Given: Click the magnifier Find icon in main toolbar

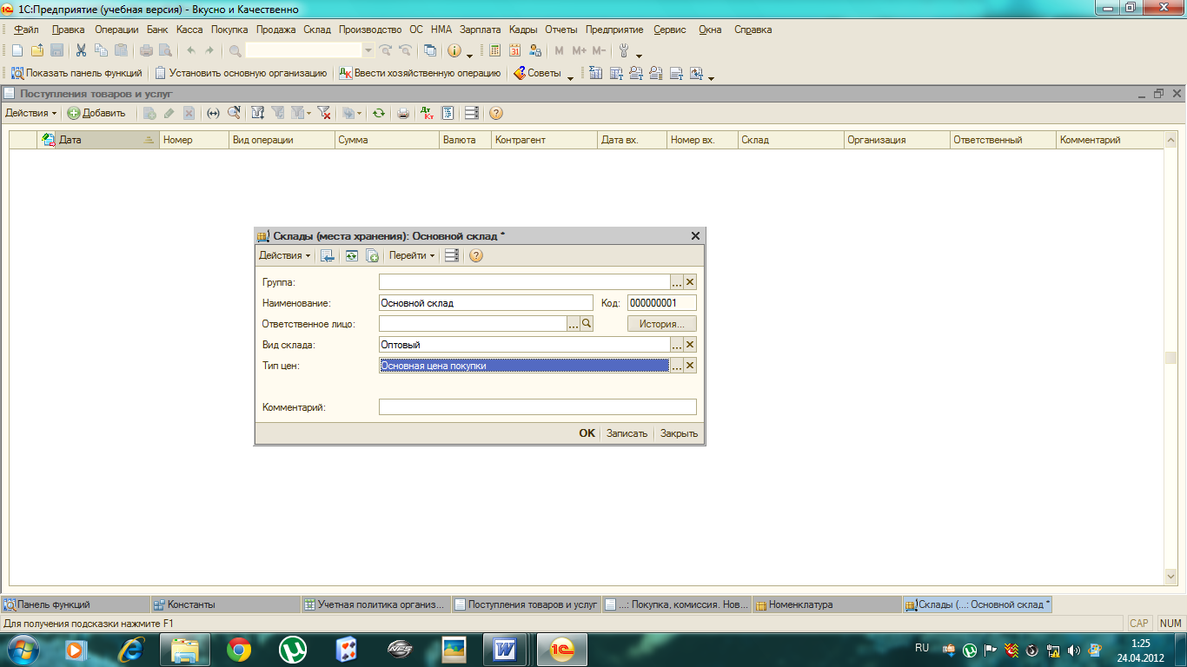Looking at the screenshot, I should coord(235,50).
